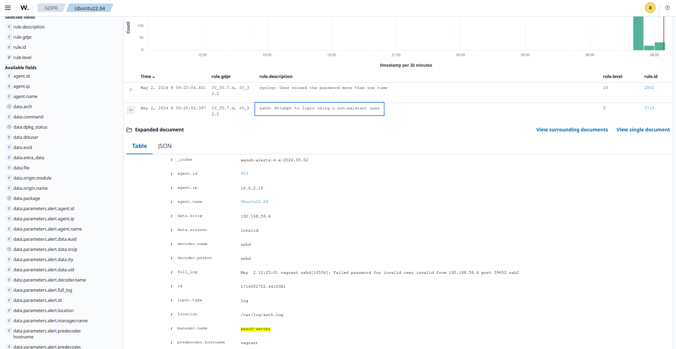Viewport: 676px width, 349px height.
Task: Expand the 09:25:04.401 alert row
Action: click(131, 90)
